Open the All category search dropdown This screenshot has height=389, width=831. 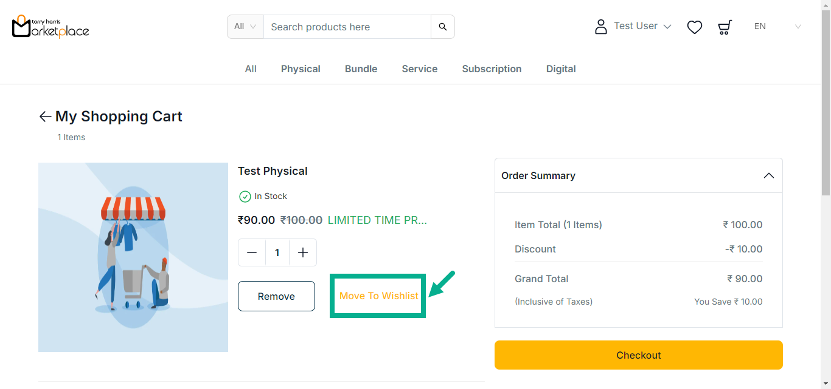(x=245, y=27)
